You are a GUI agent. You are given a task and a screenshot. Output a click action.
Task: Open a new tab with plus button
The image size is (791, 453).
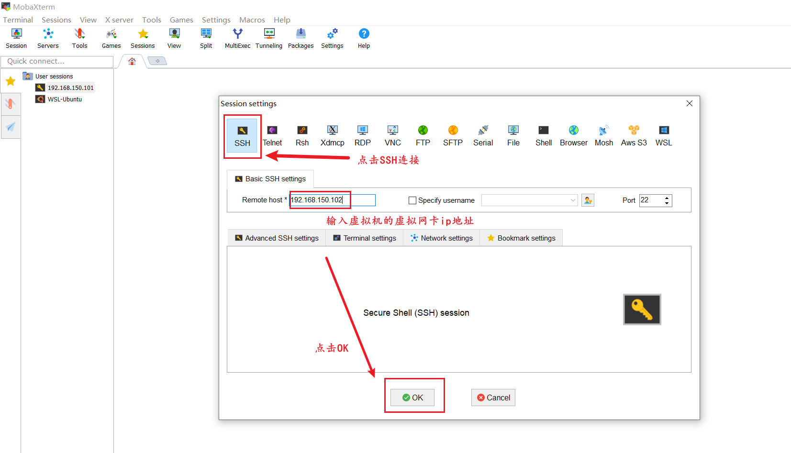click(x=157, y=61)
